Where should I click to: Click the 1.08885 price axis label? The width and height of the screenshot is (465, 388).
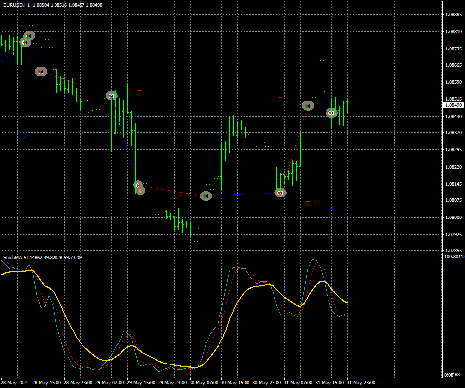tap(453, 15)
